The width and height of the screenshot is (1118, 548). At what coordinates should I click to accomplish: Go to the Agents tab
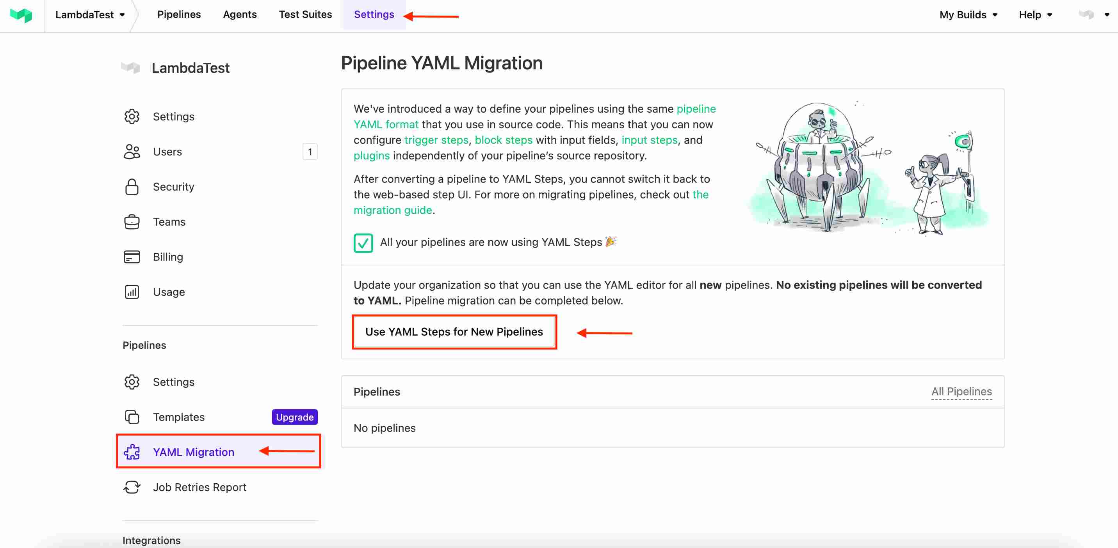coord(240,15)
